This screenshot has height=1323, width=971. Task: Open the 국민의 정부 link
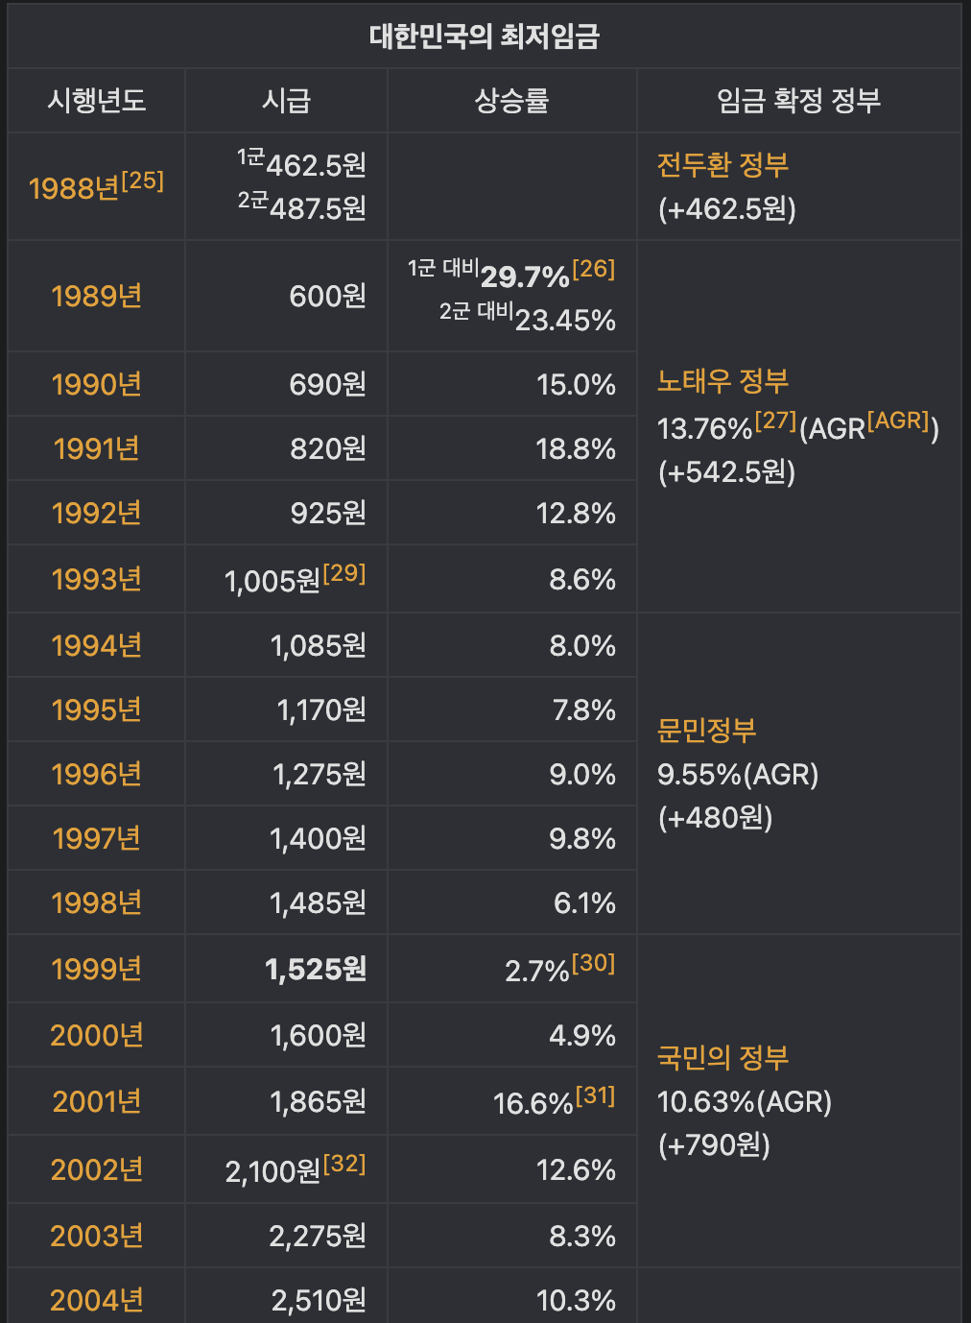click(x=722, y=1057)
